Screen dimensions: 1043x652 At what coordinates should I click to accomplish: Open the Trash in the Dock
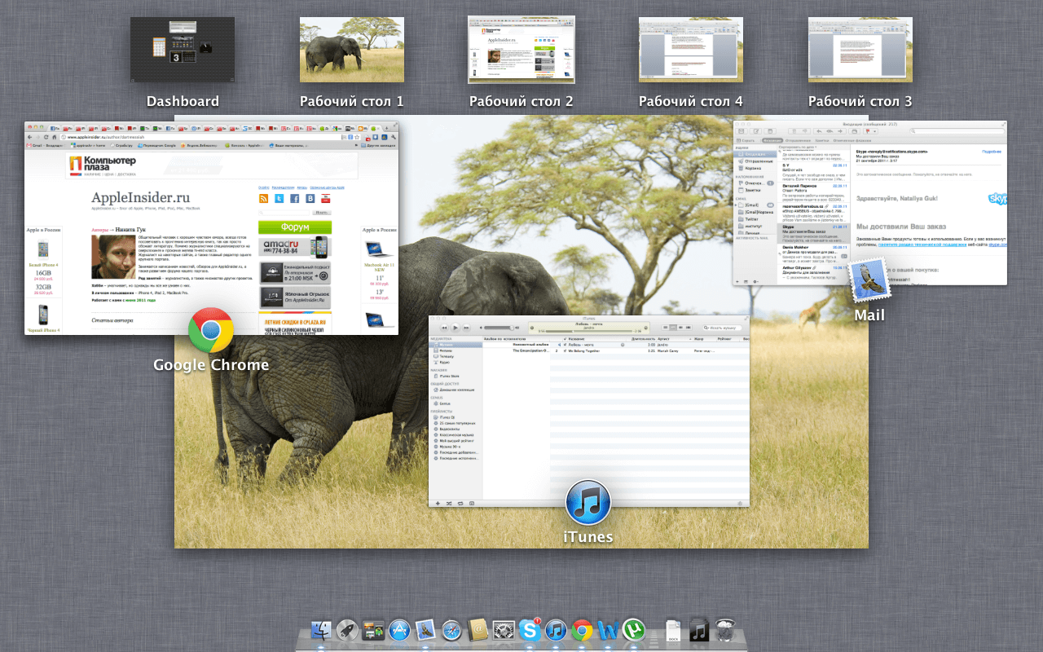(726, 630)
